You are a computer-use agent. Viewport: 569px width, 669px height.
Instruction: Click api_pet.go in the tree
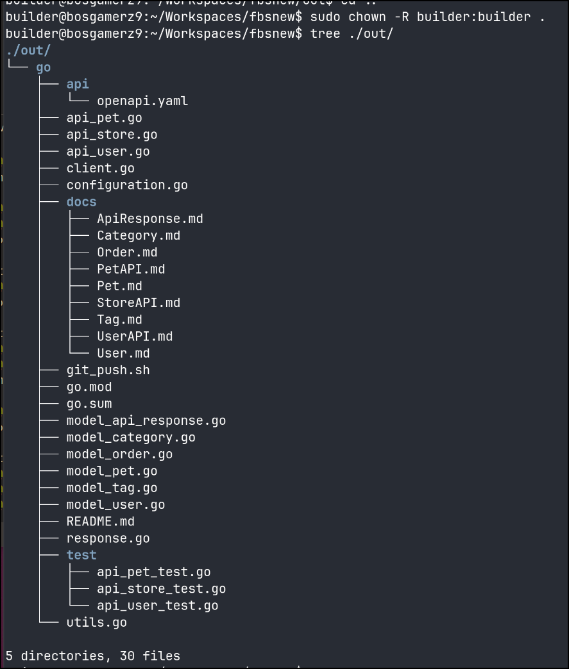pyautogui.click(x=104, y=118)
